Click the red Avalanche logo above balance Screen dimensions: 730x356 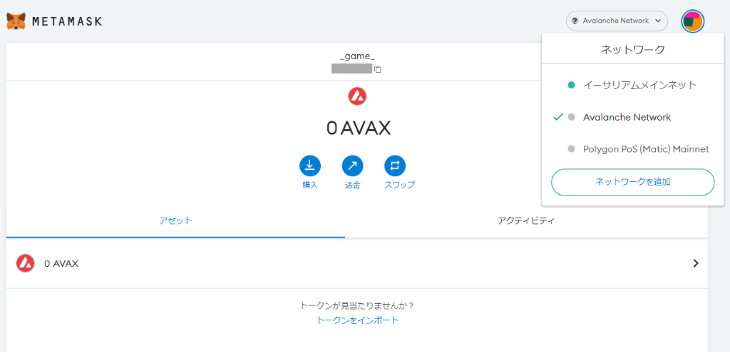[x=357, y=96]
